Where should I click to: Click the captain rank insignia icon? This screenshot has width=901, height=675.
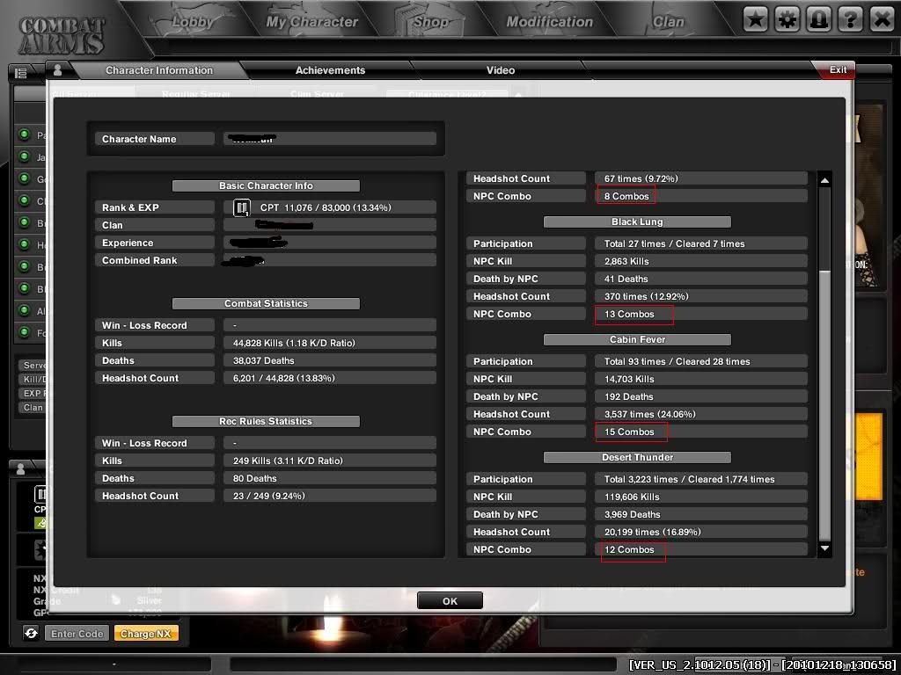pyautogui.click(x=241, y=207)
